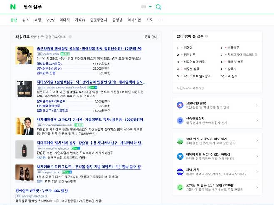Open the 염색샴푸 G마켓 누구나 10% 할인 link

point(42,191)
